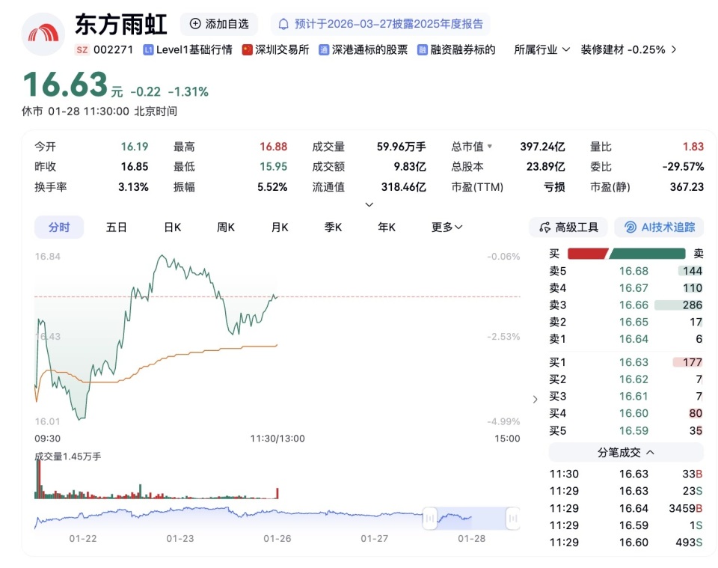The image size is (718, 568).
Task: Launch AI技术追踪 analysis
Action: (x=658, y=227)
